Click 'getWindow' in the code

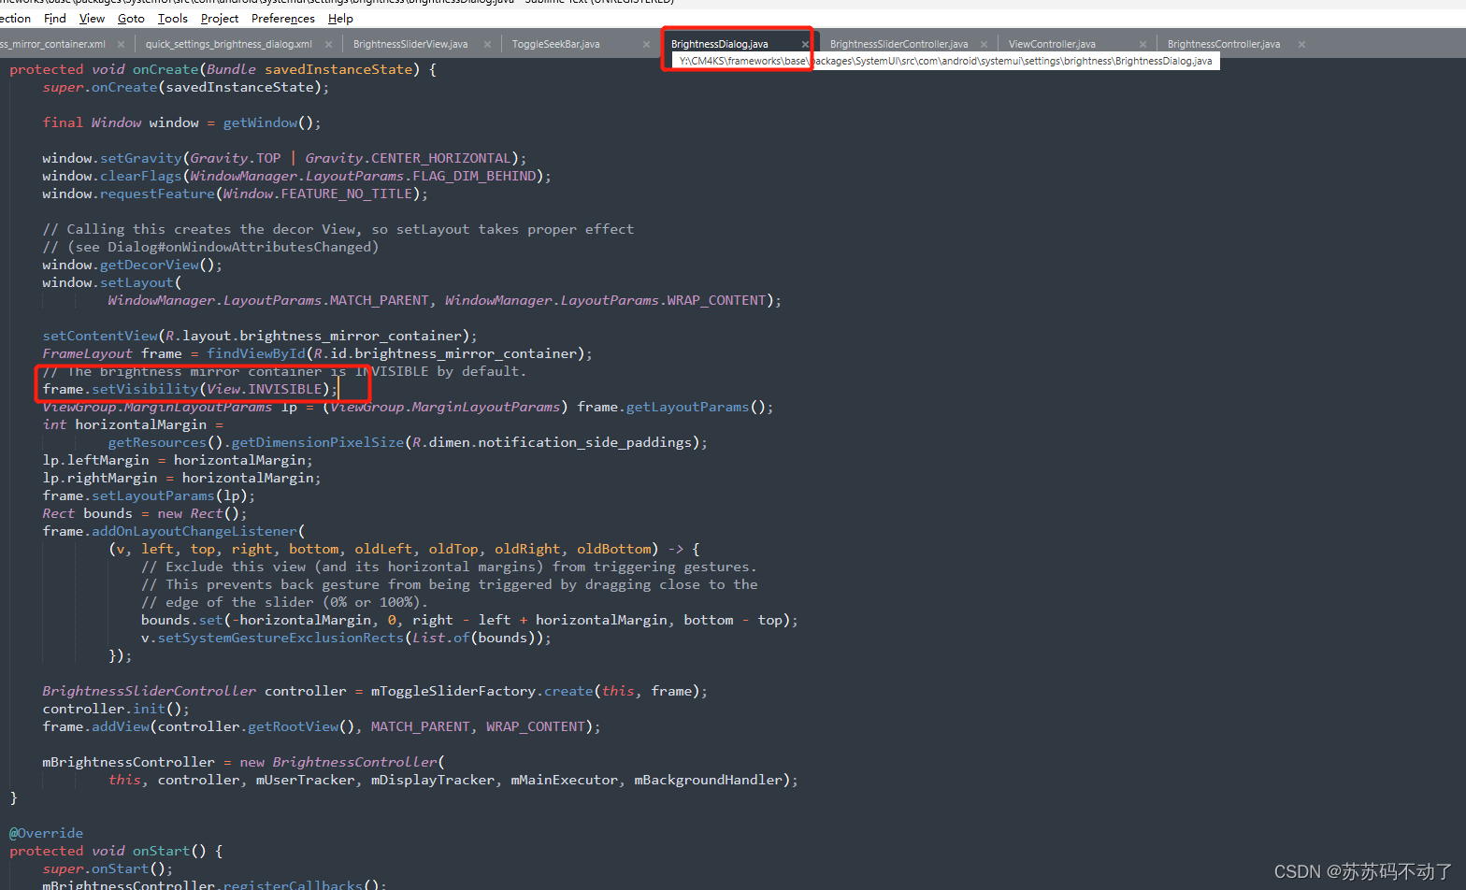click(260, 122)
